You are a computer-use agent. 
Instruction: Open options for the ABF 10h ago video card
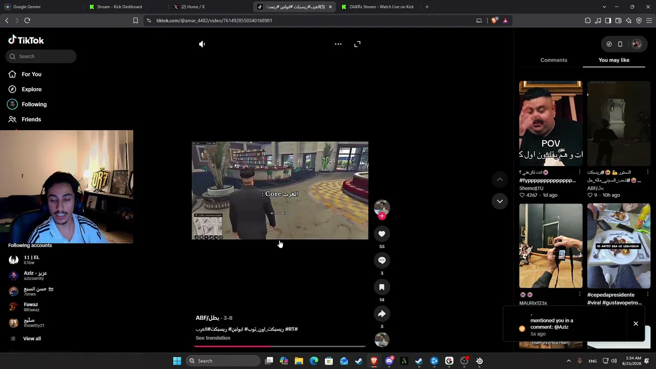[648, 172]
